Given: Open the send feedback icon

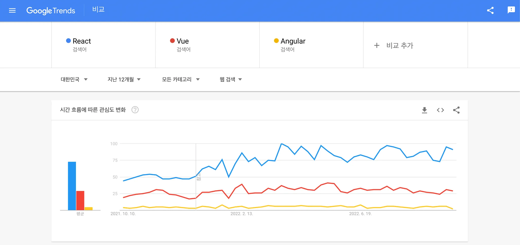Looking at the screenshot, I should [x=511, y=10].
